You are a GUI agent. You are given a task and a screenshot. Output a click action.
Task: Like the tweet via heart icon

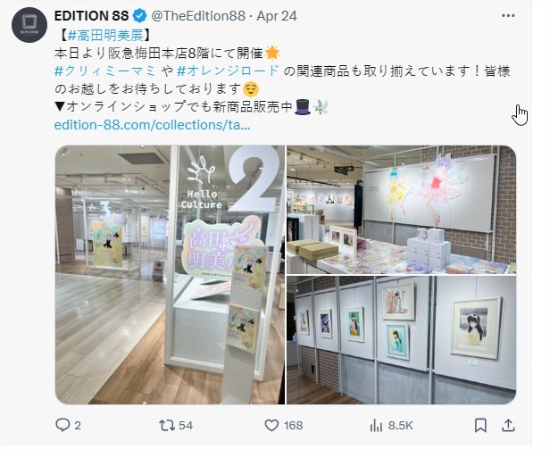point(271,425)
